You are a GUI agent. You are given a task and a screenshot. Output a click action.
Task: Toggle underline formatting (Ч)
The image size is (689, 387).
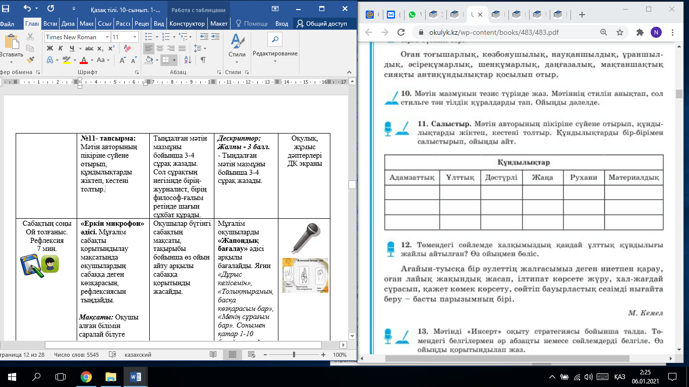72,48
